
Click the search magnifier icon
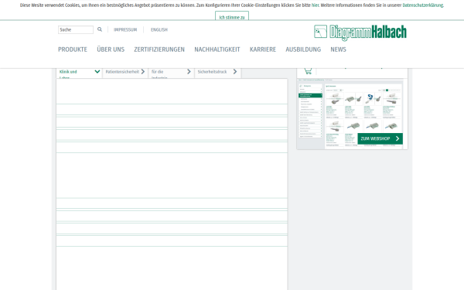(x=100, y=29)
